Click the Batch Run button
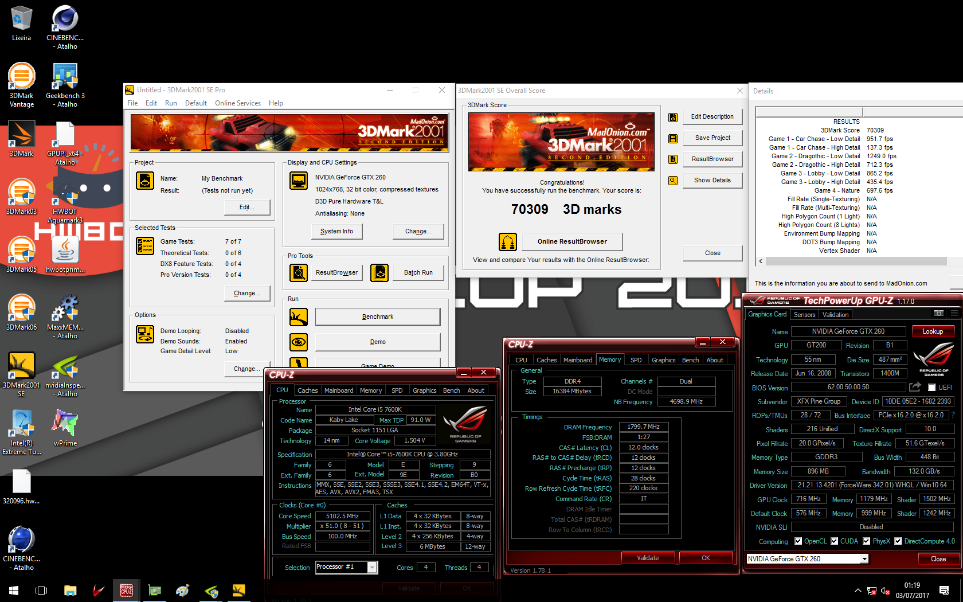 point(418,273)
